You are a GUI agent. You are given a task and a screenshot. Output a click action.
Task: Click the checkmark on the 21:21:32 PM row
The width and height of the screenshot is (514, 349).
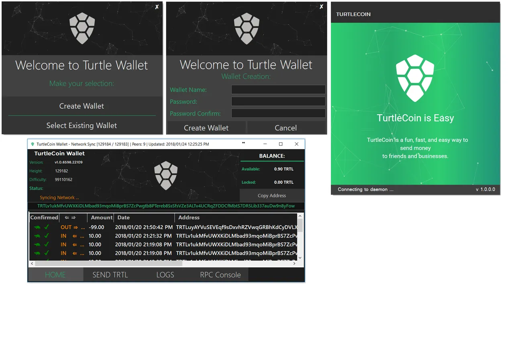[47, 236]
